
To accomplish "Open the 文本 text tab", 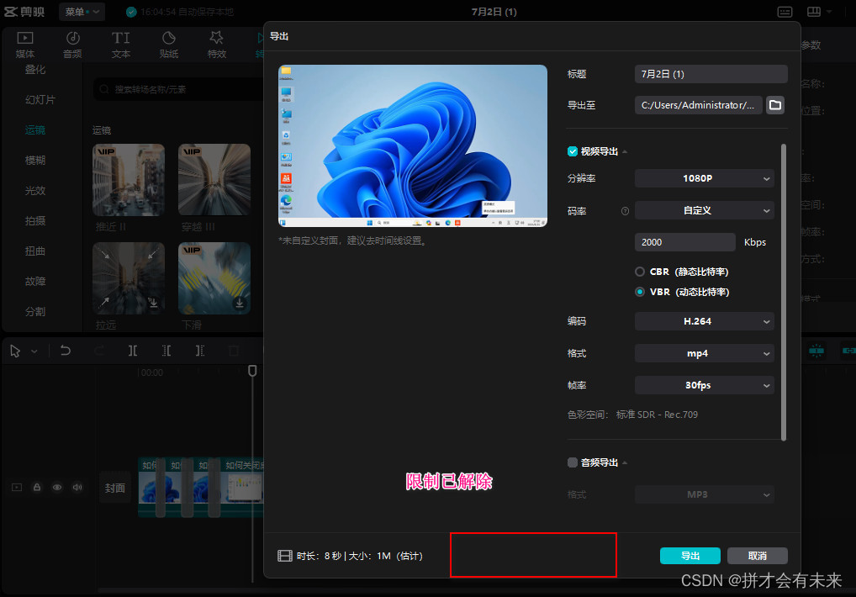I will pos(120,45).
